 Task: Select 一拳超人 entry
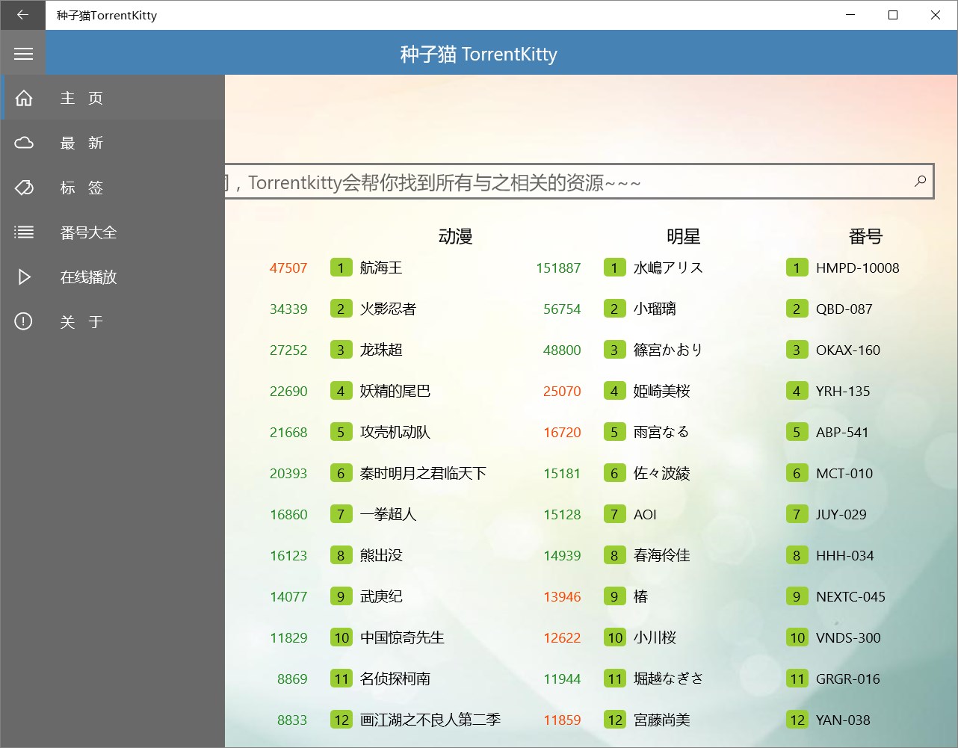(388, 515)
